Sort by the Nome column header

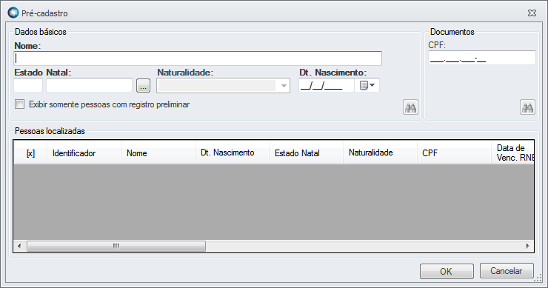pyautogui.click(x=158, y=153)
